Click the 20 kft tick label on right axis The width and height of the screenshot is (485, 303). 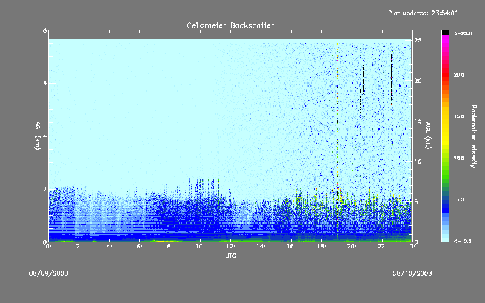click(x=418, y=81)
